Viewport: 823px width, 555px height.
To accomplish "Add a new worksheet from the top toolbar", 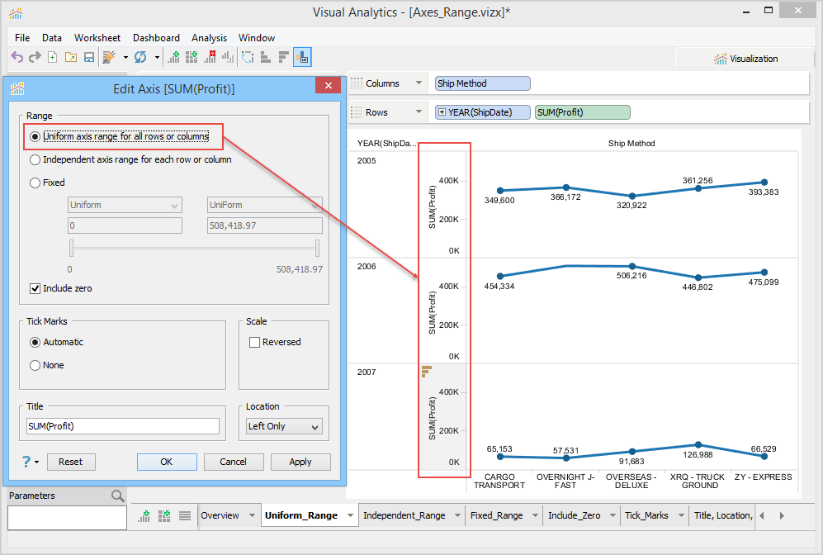I will tap(173, 57).
